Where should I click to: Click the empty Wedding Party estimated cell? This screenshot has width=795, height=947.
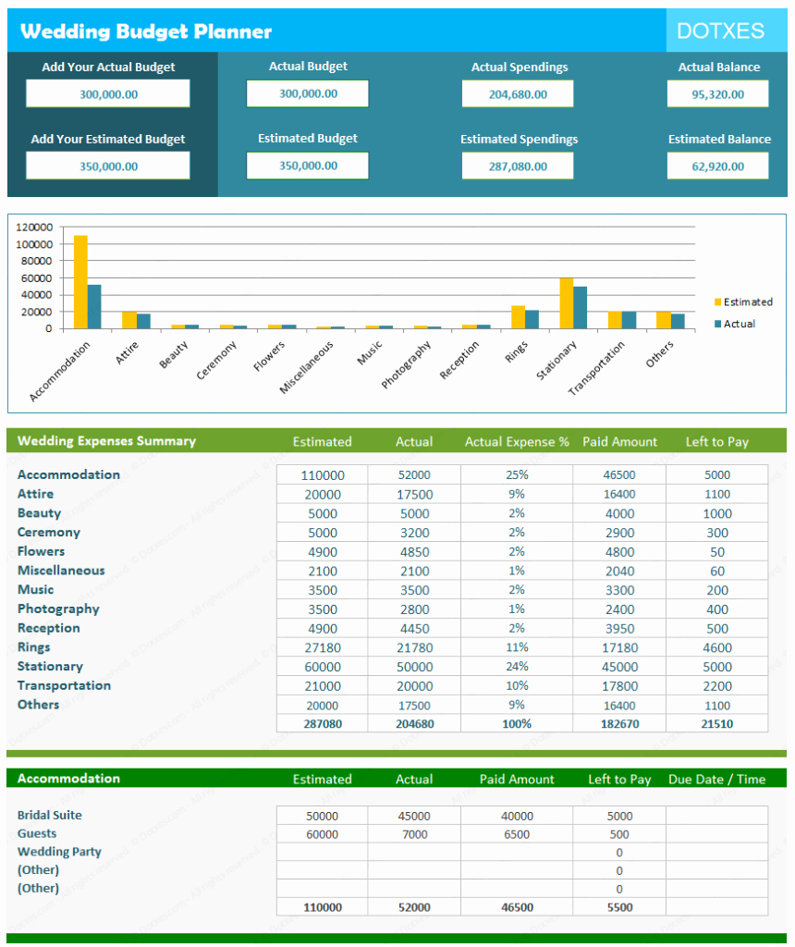click(x=323, y=852)
